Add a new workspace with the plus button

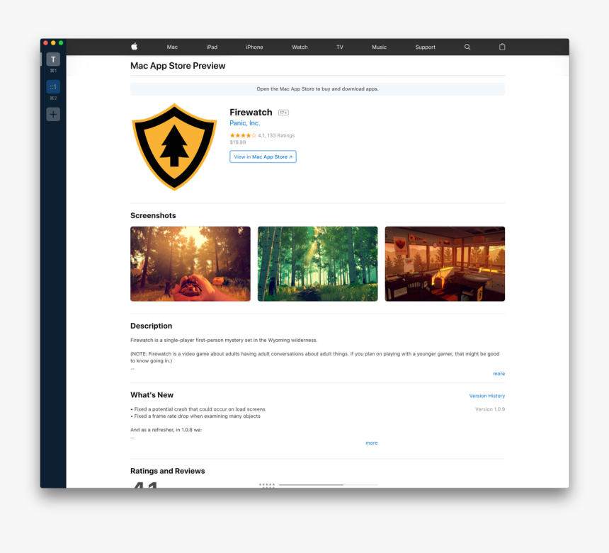(x=53, y=114)
